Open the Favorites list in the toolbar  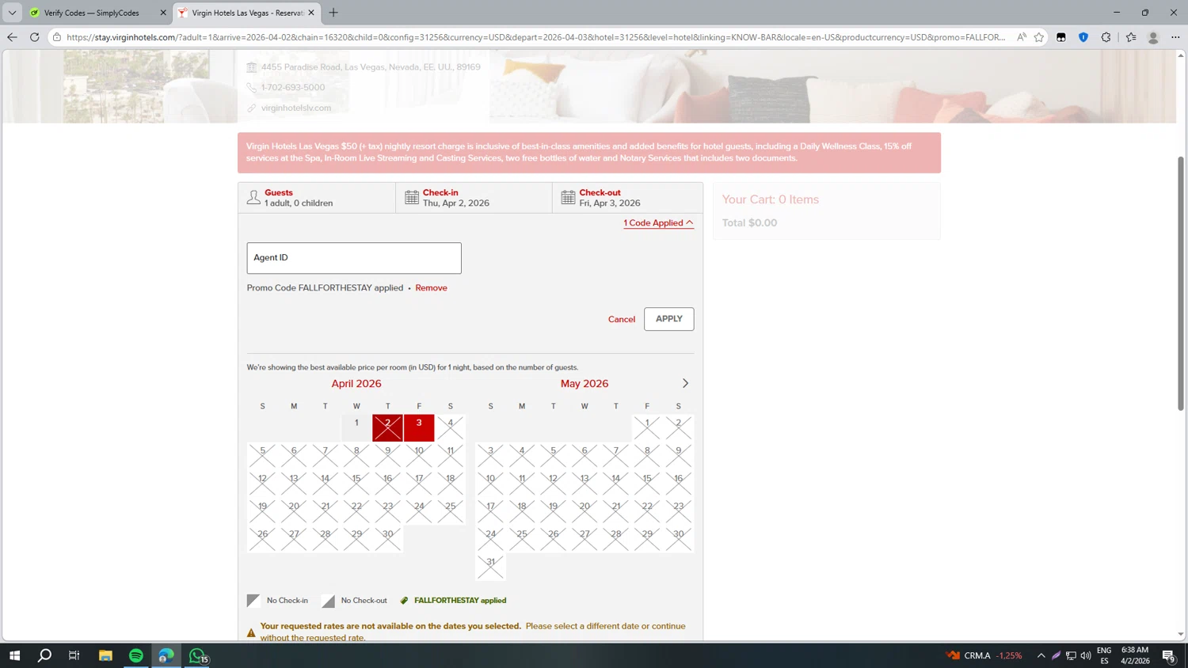pos(1131,37)
